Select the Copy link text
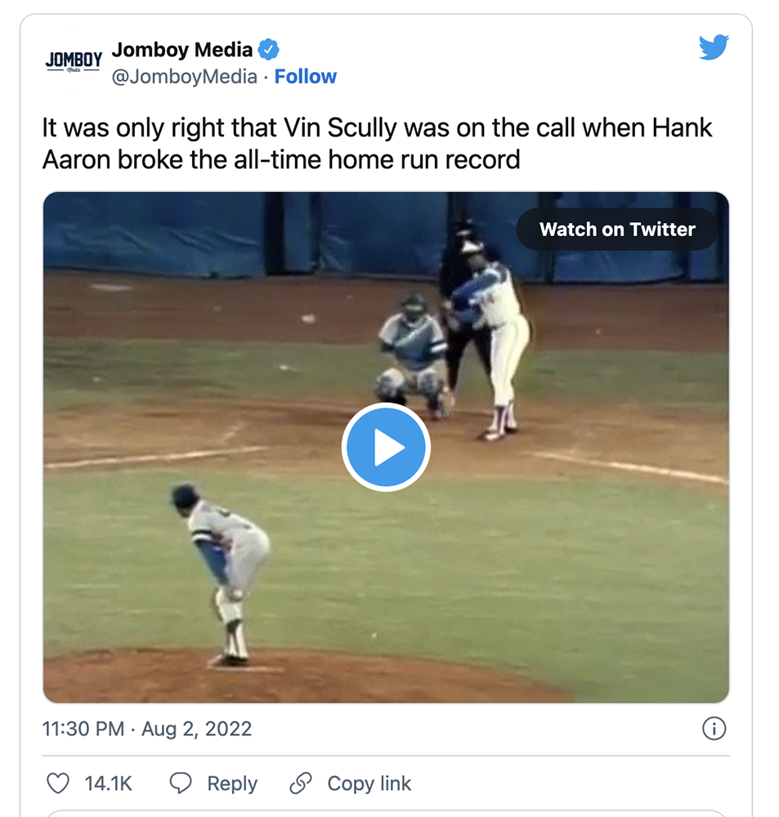The height and width of the screenshot is (817, 779). [369, 784]
